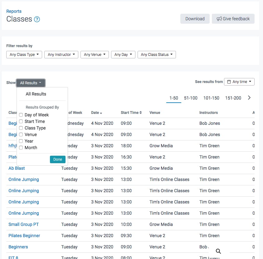This screenshot has width=263, height=259.
Task: Go to the next results page via the chevron
Action: [249, 97]
